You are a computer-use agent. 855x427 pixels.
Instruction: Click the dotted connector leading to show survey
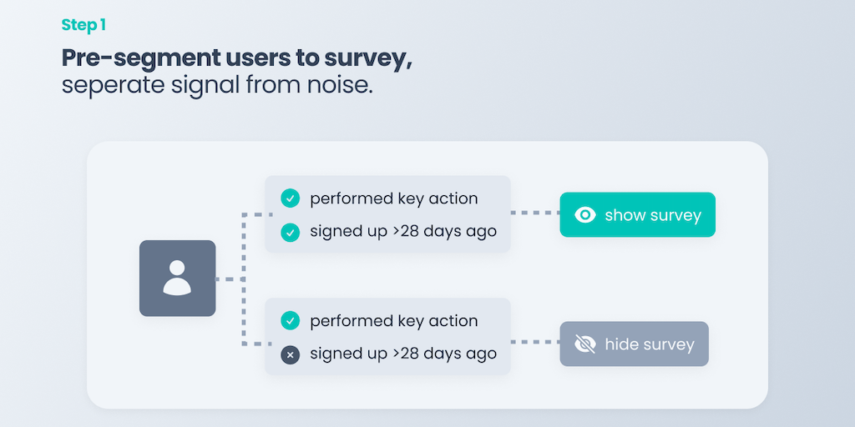click(x=534, y=213)
